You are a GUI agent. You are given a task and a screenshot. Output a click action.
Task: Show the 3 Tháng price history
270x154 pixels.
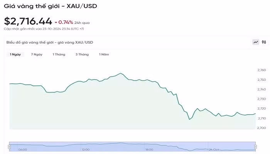coord(82,54)
